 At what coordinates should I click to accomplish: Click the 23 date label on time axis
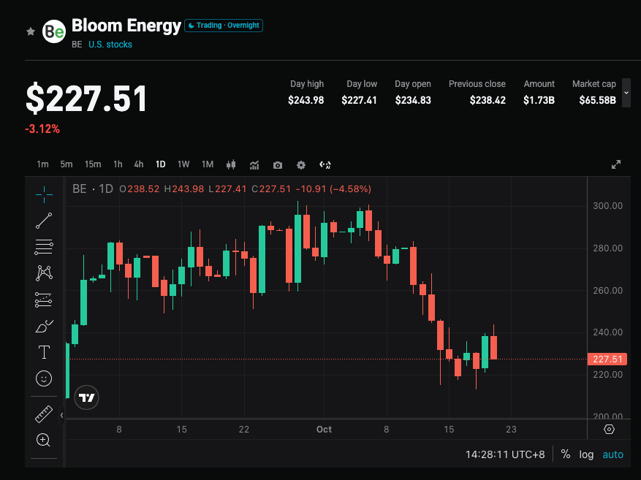(x=511, y=430)
